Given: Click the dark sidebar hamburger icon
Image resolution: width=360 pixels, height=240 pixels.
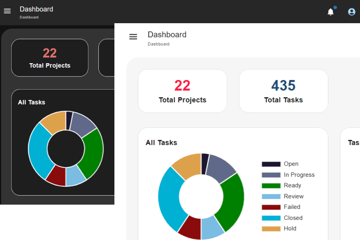Looking at the screenshot, I should coord(7,11).
